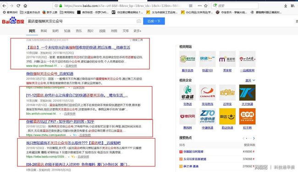Screen dimensions: 298x172
Task: Open the 近邻宝 logo tile
Action: [x=227, y=93]
